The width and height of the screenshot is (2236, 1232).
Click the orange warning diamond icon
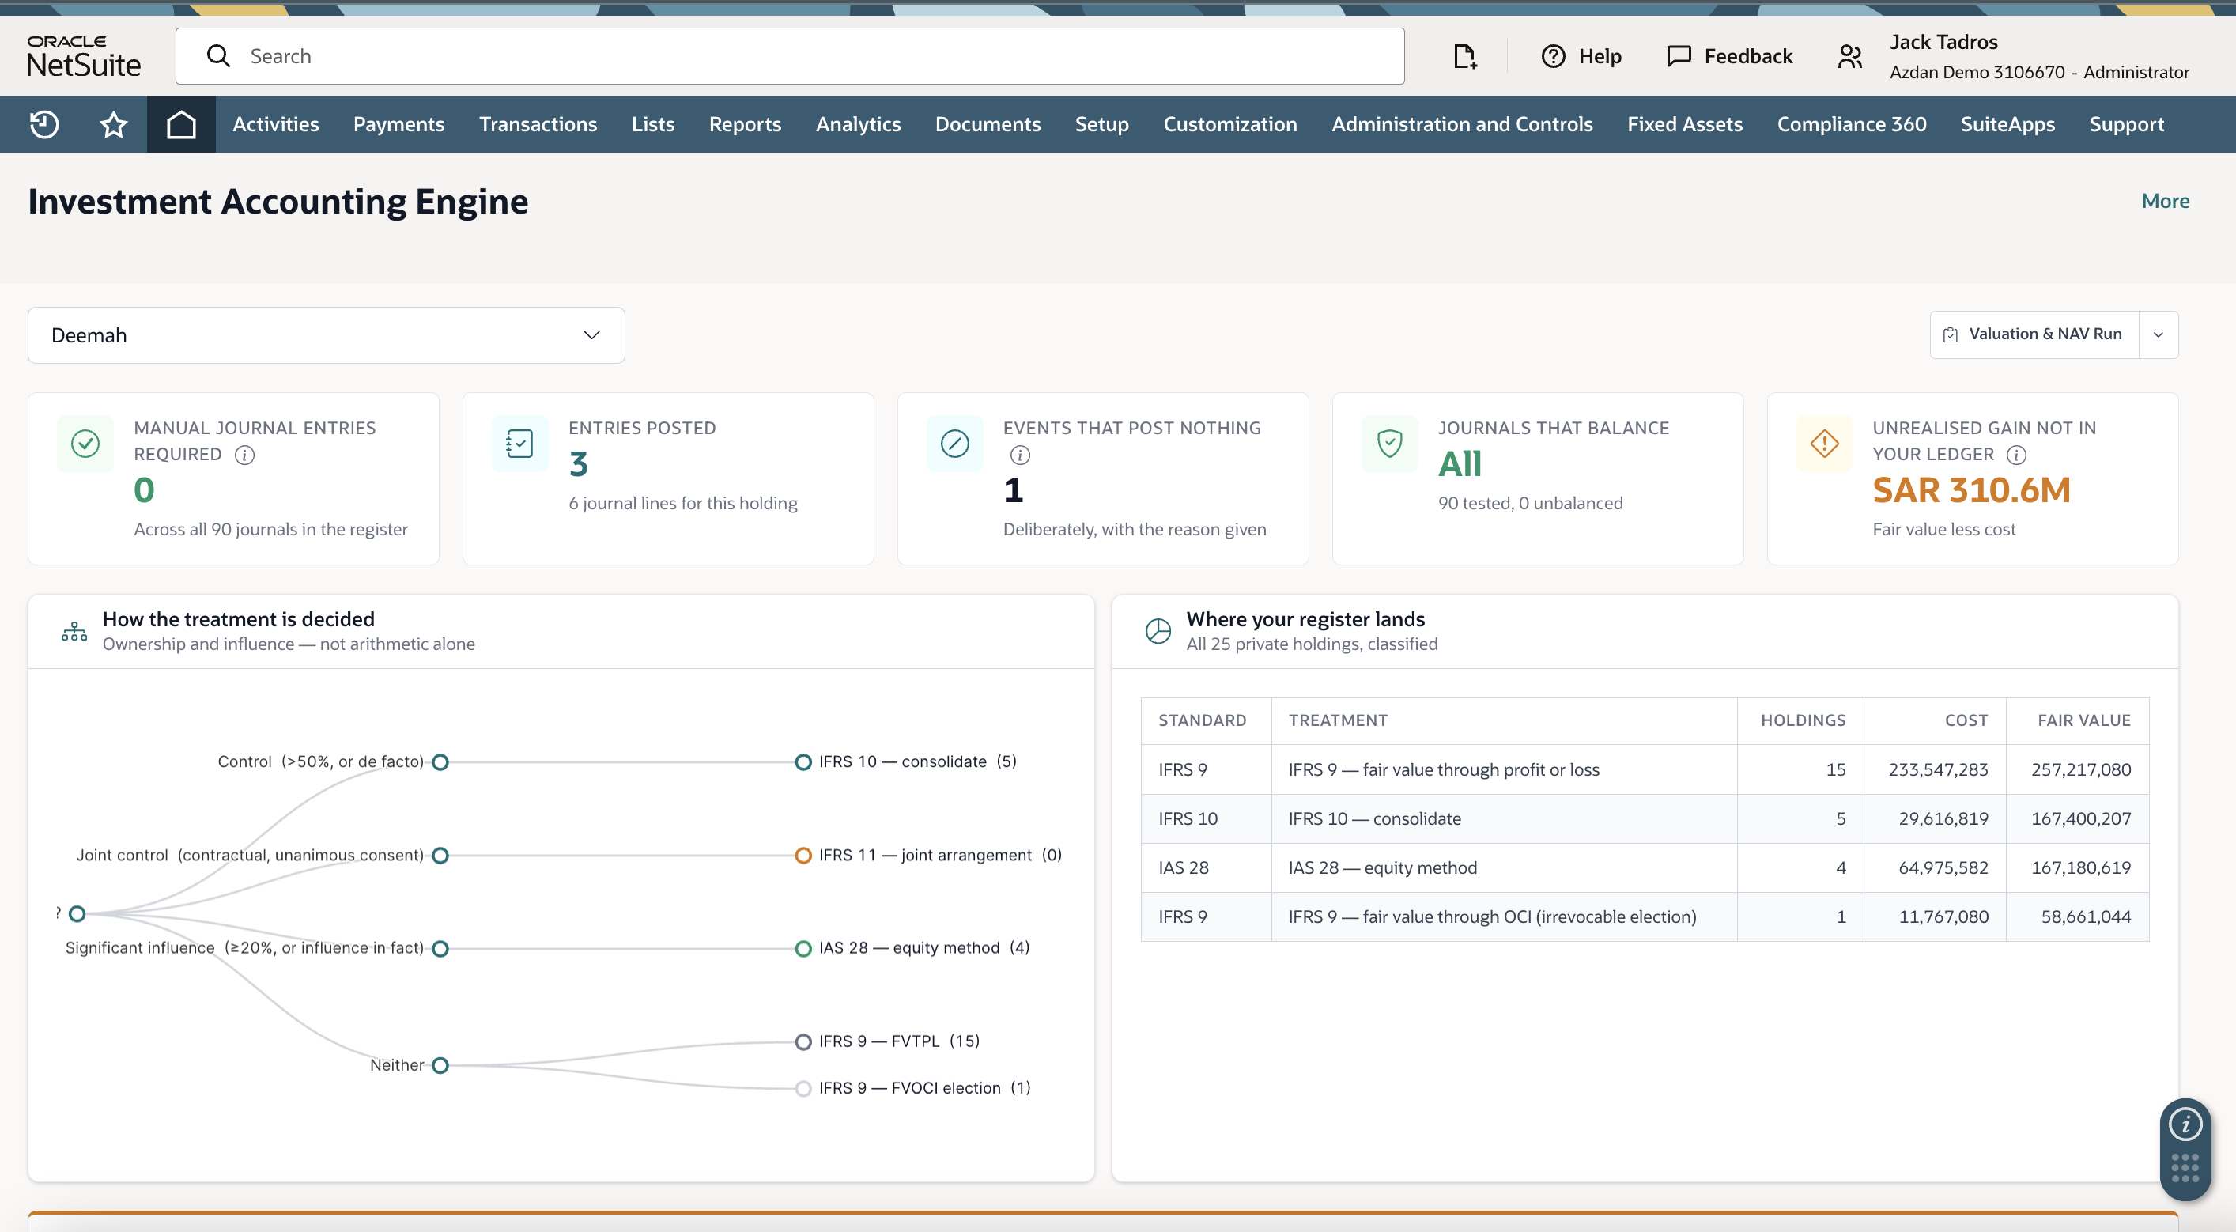point(1825,444)
